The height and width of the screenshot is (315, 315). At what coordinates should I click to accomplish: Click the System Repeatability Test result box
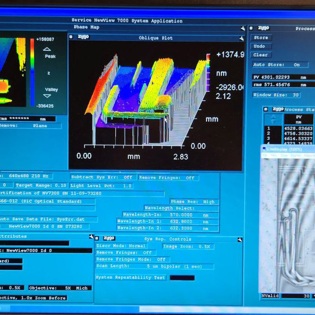tap(182, 278)
